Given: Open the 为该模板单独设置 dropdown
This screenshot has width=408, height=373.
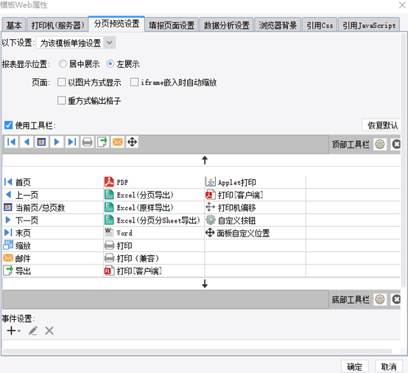Looking at the screenshot, I should (x=76, y=43).
